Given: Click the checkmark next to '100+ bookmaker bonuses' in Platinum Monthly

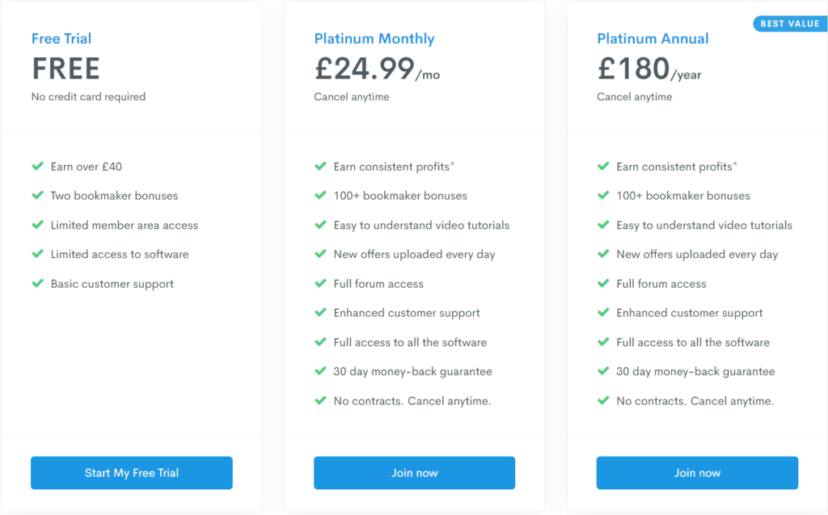Looking at the screenshot, I should pyautogui.click(x=320, y=196).
